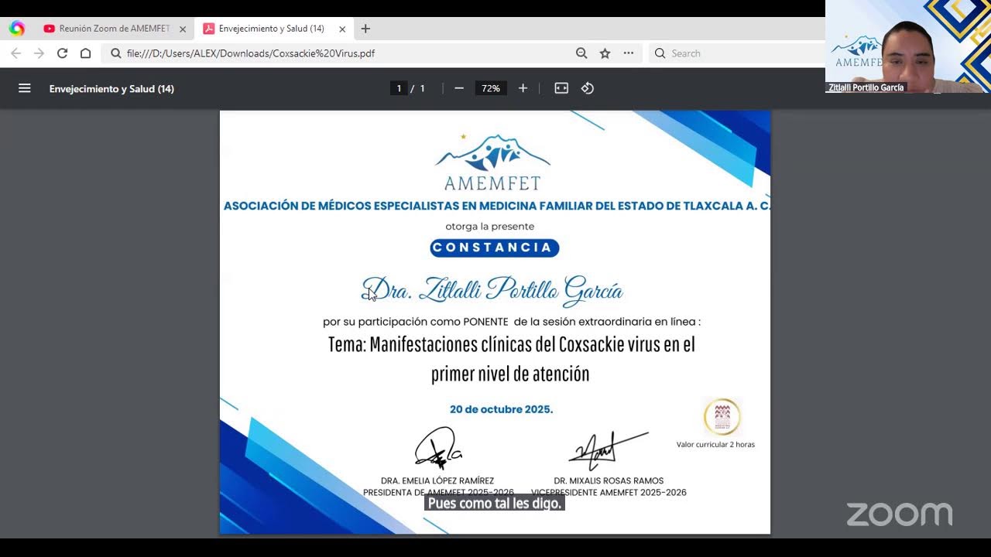This screenshot has height=557, width=991.
Task: Go forward to the next page
Action: click(39, 53)
